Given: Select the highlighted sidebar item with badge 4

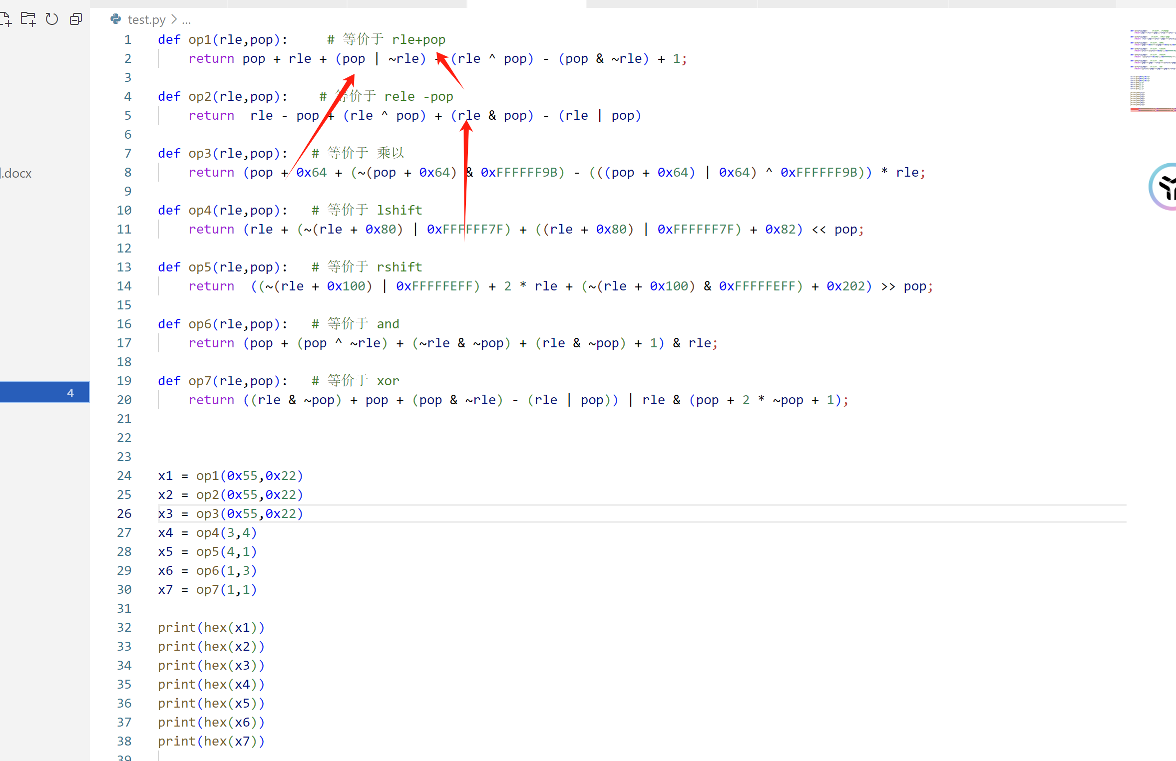Looking at the screenshot, I should 45,392.
